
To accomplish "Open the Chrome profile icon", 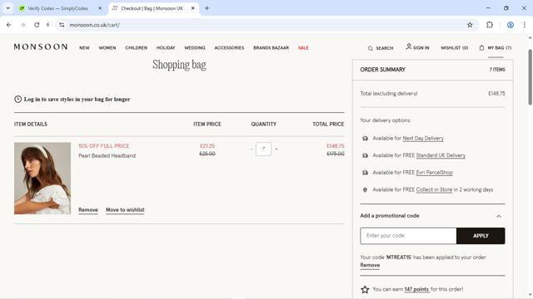I will (511, 25).
